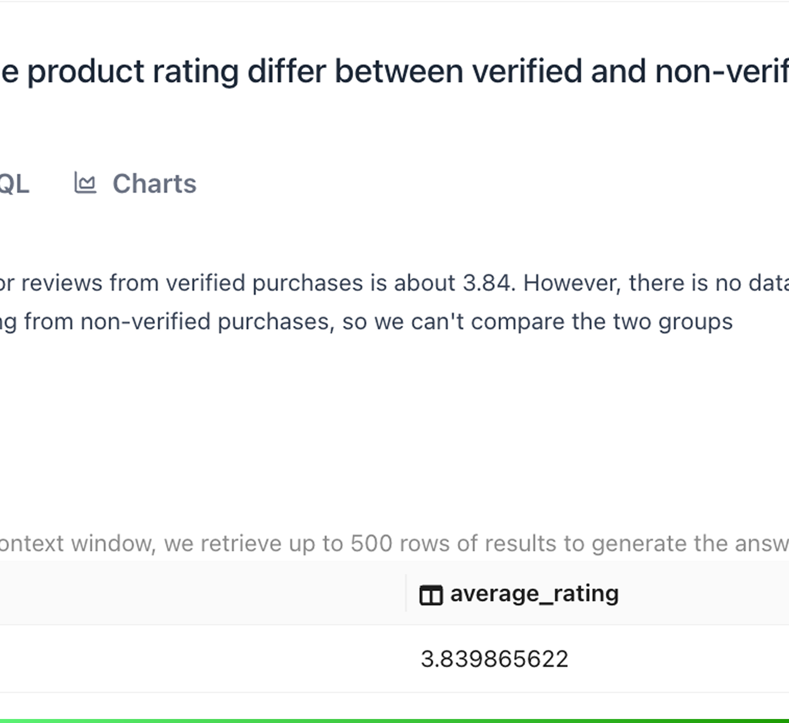This screenshot has width=789, height=723.
Task: Open the Charts tab
Action: pyautogui.click(x=154, y=184)
